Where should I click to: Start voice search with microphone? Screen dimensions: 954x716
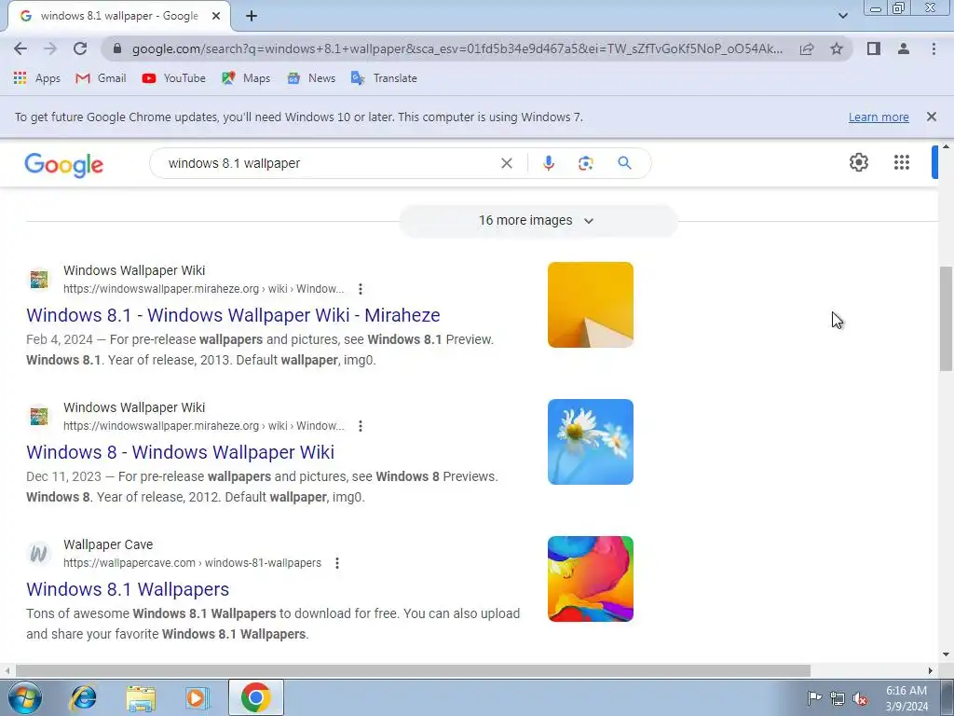548,163
